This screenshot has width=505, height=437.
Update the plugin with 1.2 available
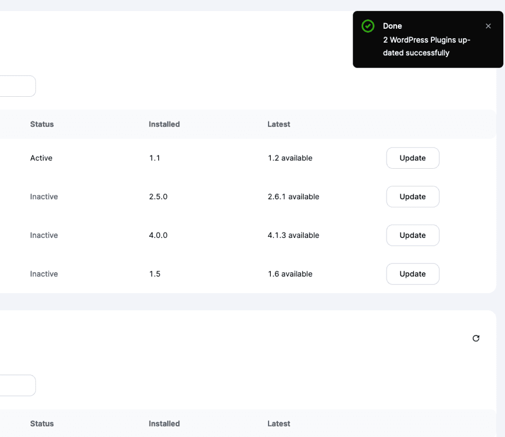pyautogui.click(x=413, y=158)
